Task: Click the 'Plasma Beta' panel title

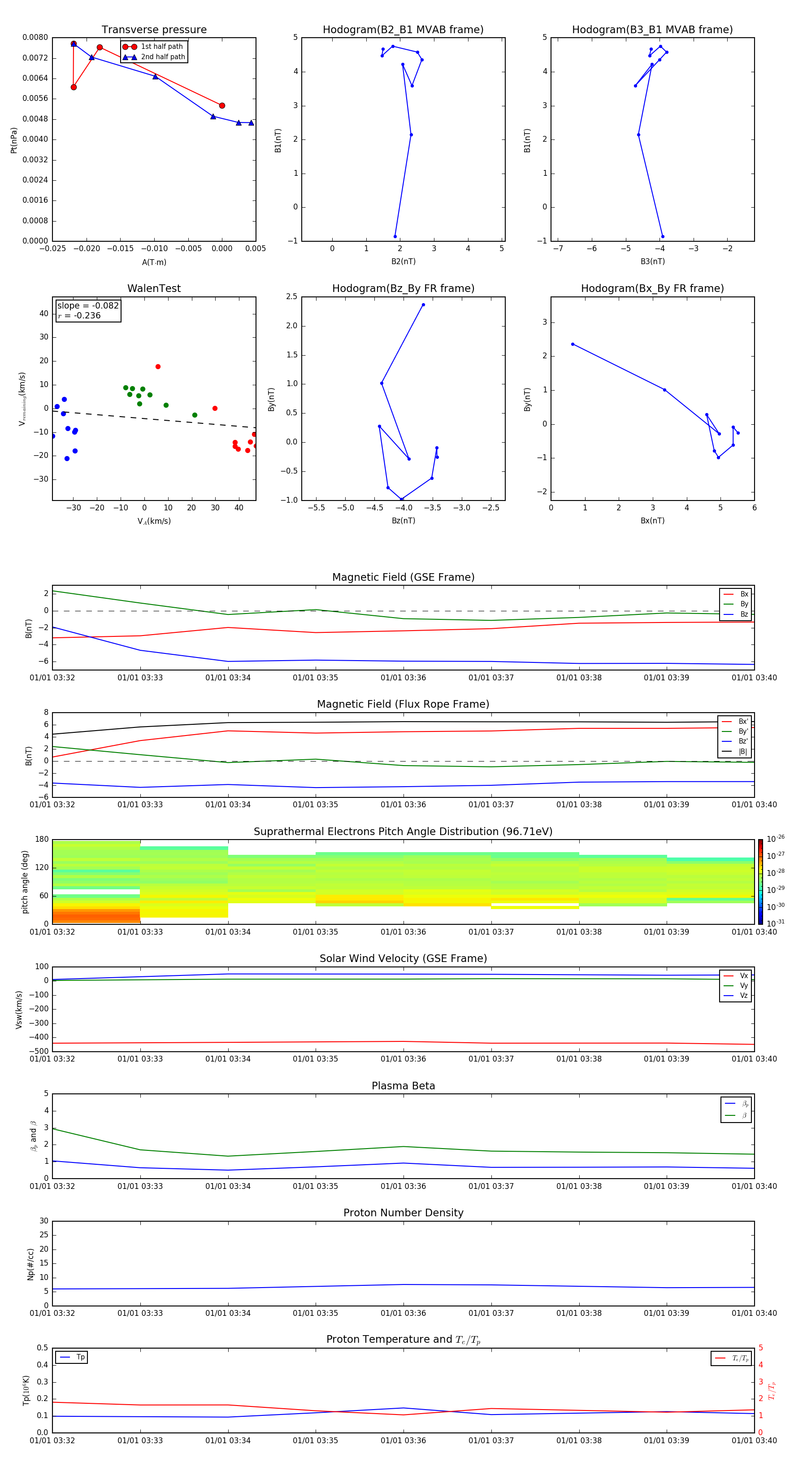Action: [x=403, y=1086]
